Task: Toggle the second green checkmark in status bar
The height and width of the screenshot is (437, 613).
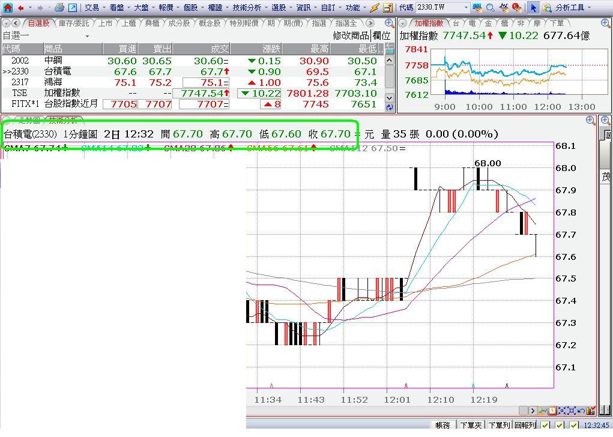Action: click(x=560, y=425)
